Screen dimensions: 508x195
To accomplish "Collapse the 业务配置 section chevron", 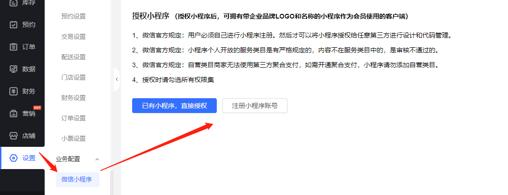I will click(x=97, y=159).
